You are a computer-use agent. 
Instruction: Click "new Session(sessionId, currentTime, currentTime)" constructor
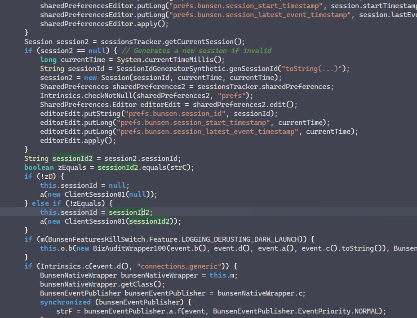click(181, 78)
